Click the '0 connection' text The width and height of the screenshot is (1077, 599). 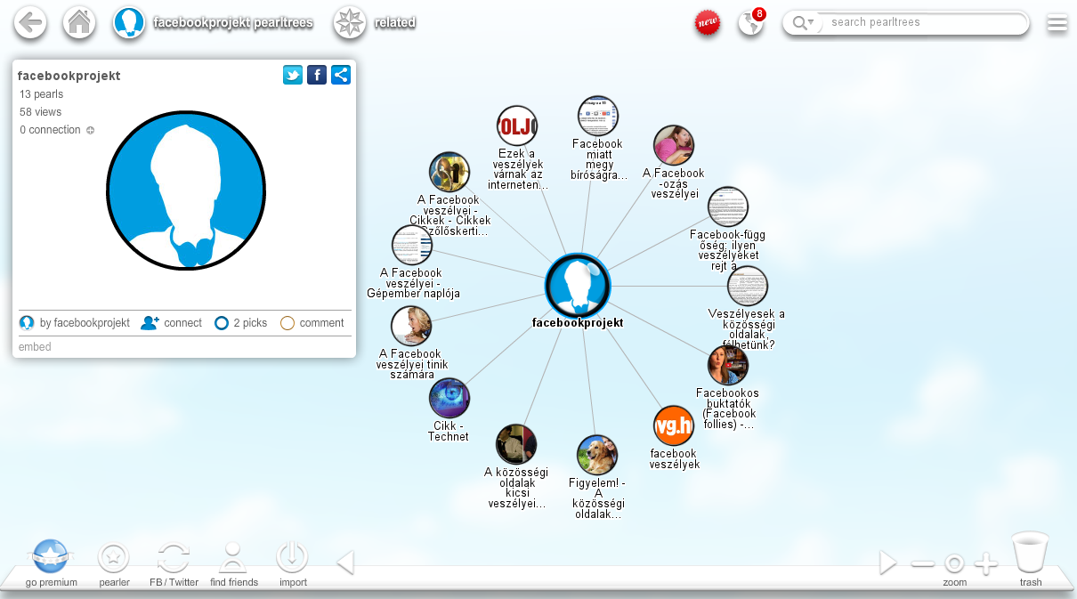50,130
